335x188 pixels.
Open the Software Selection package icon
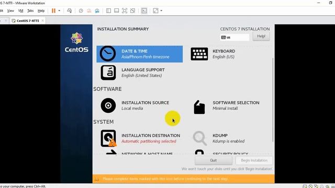199,107
